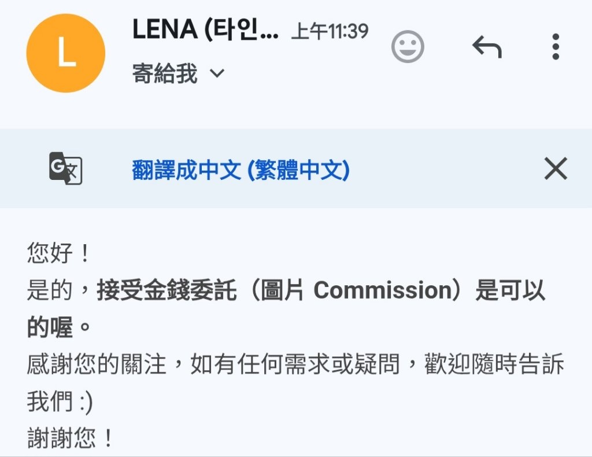Reply using the curved arrow icon
The image size is (592, 457).
coord(487,47)
